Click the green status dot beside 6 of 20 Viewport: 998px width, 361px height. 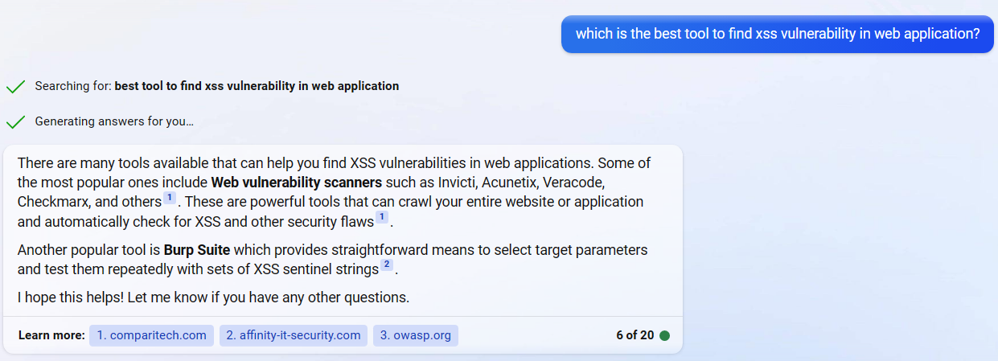(664, 335)
